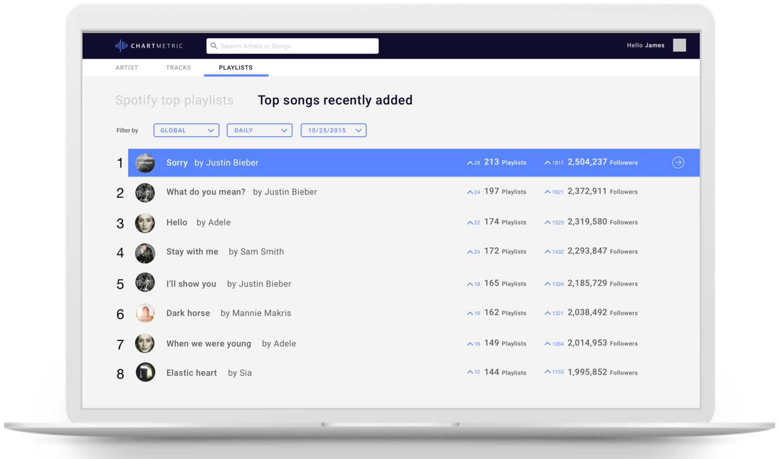Click the Search Artists or Songs field
Image resolution: width=778 pixels, height=459 pixels.
click(x=292, y=46)
